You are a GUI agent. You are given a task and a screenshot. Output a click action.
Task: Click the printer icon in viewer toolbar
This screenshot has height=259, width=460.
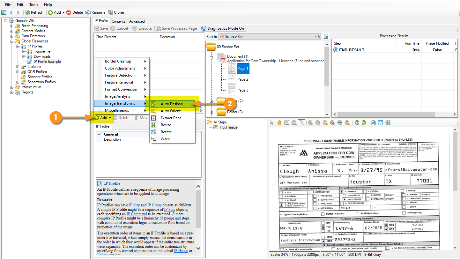[x=373, y=123]
